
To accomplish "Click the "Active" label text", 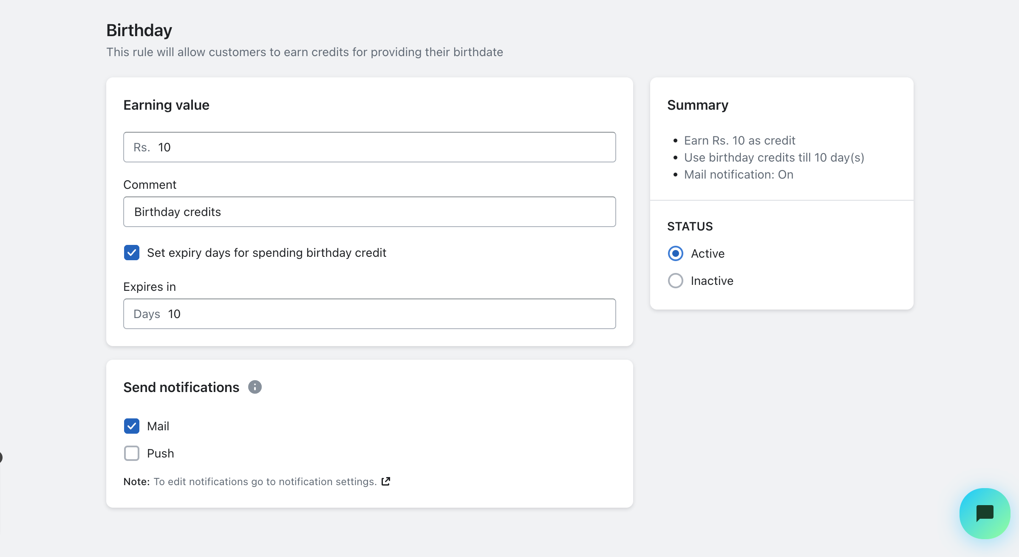I will pos(708,253).
